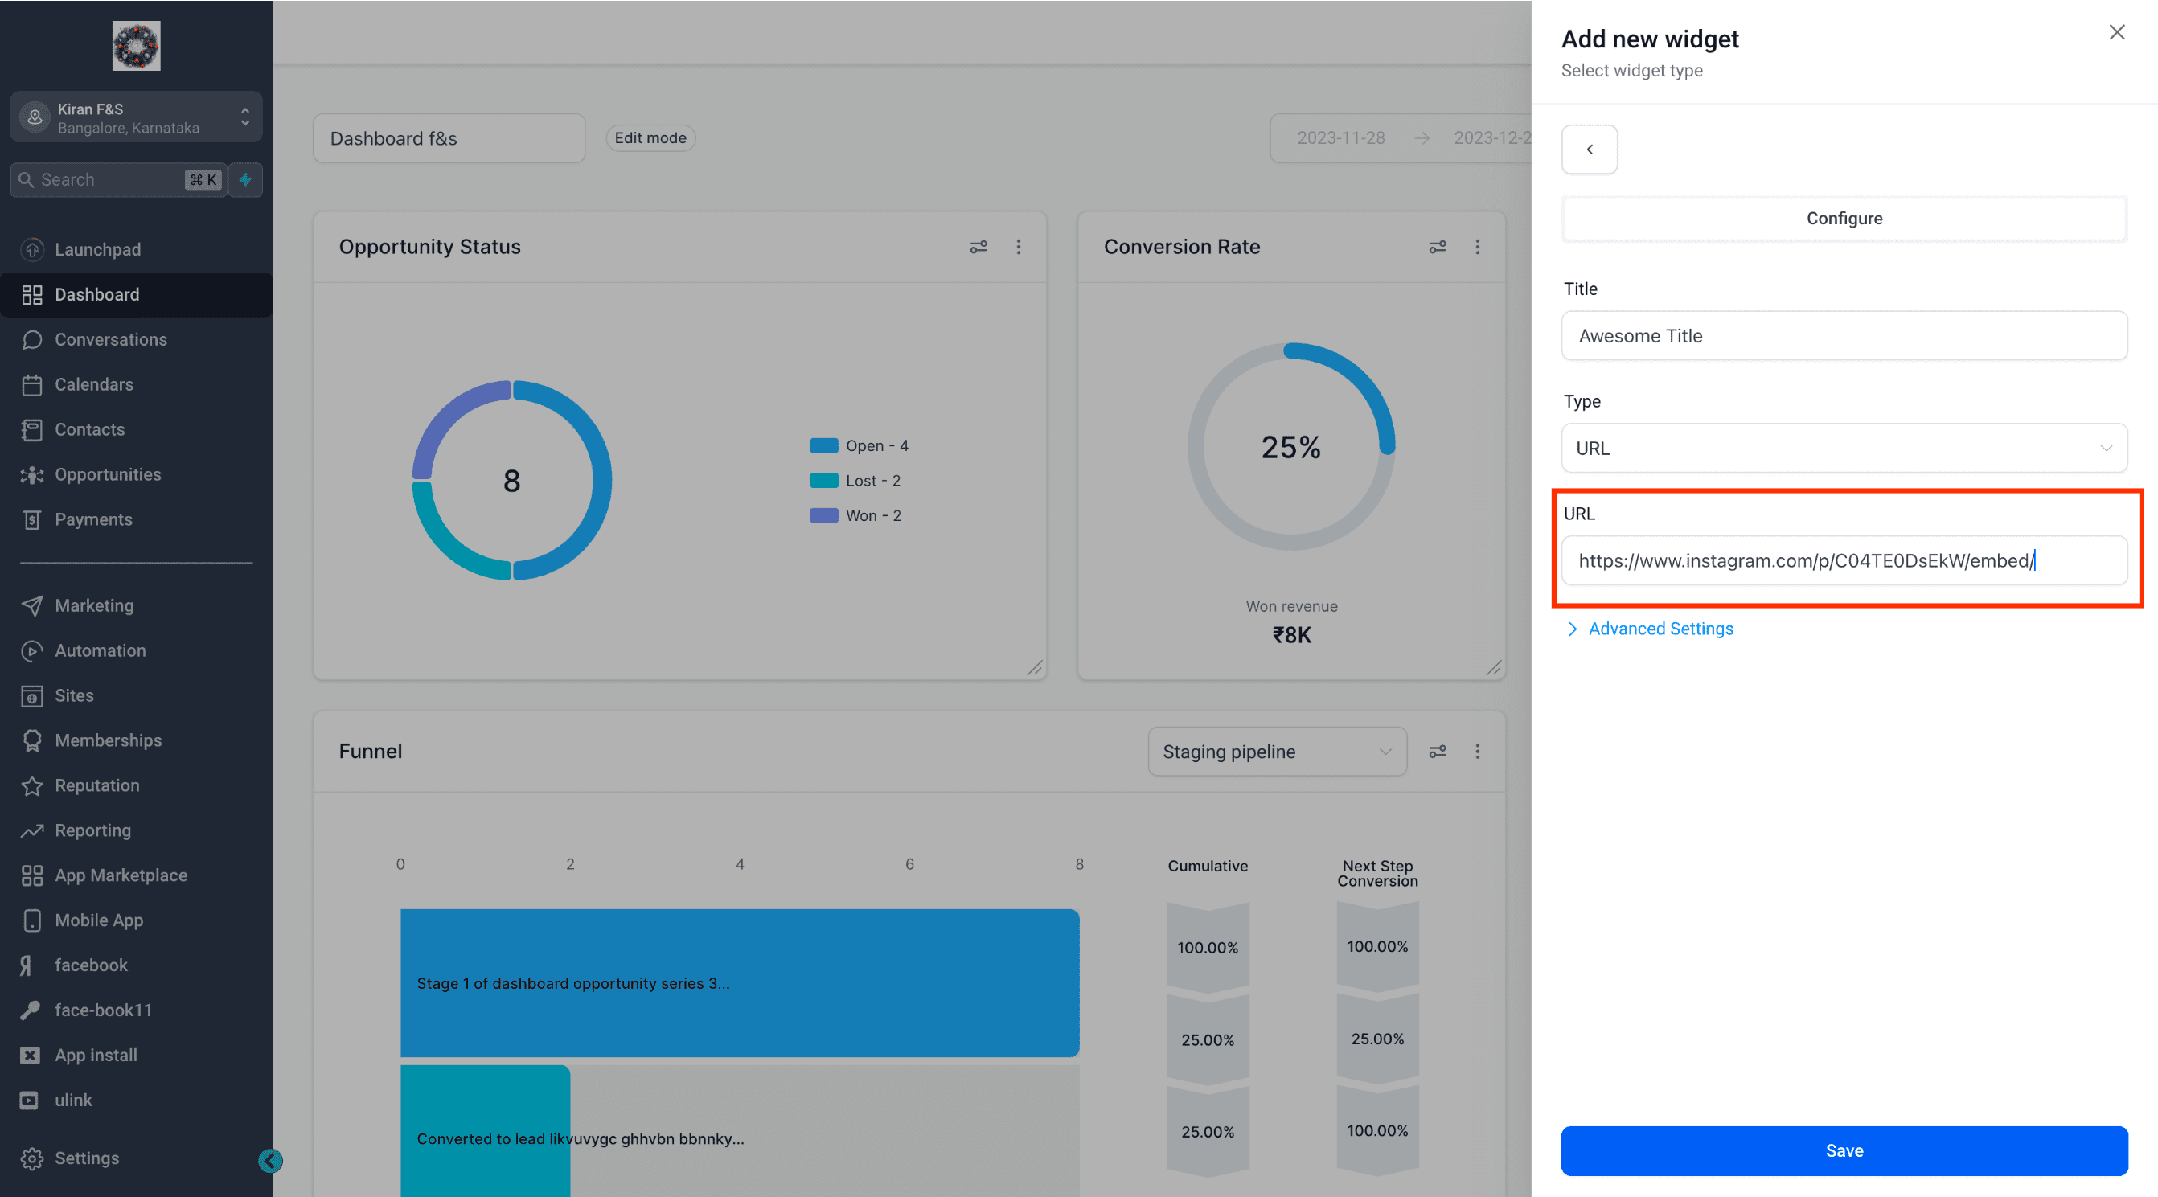Click the Conversion Rate widget resize handle
This screenshot has width=2158, height=1197.
(1494, 667)
